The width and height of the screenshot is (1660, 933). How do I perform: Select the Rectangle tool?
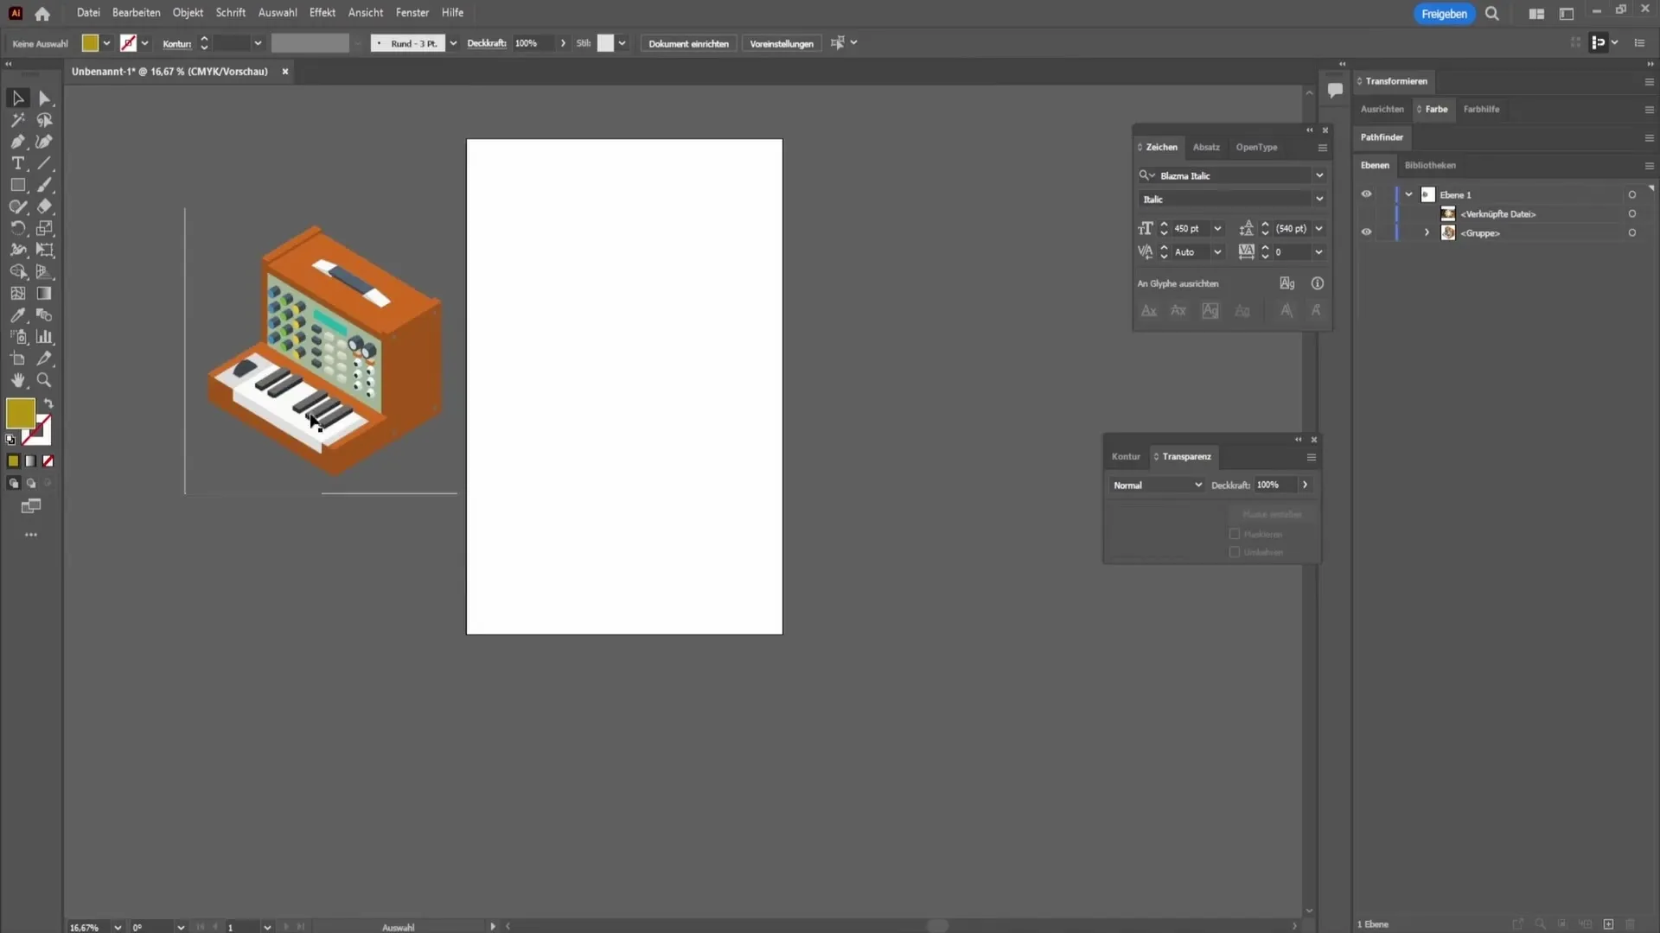tap(18, 185)
